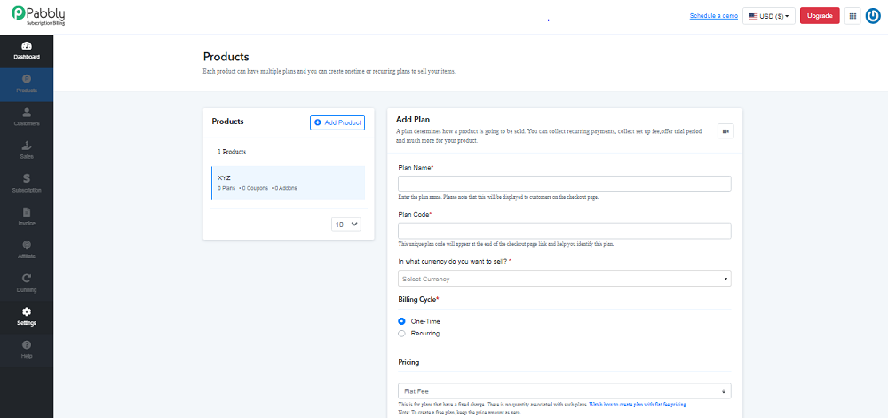Click the '0 Coupons' label under XYZ
The image size is (888, 418).
[254, 188]
